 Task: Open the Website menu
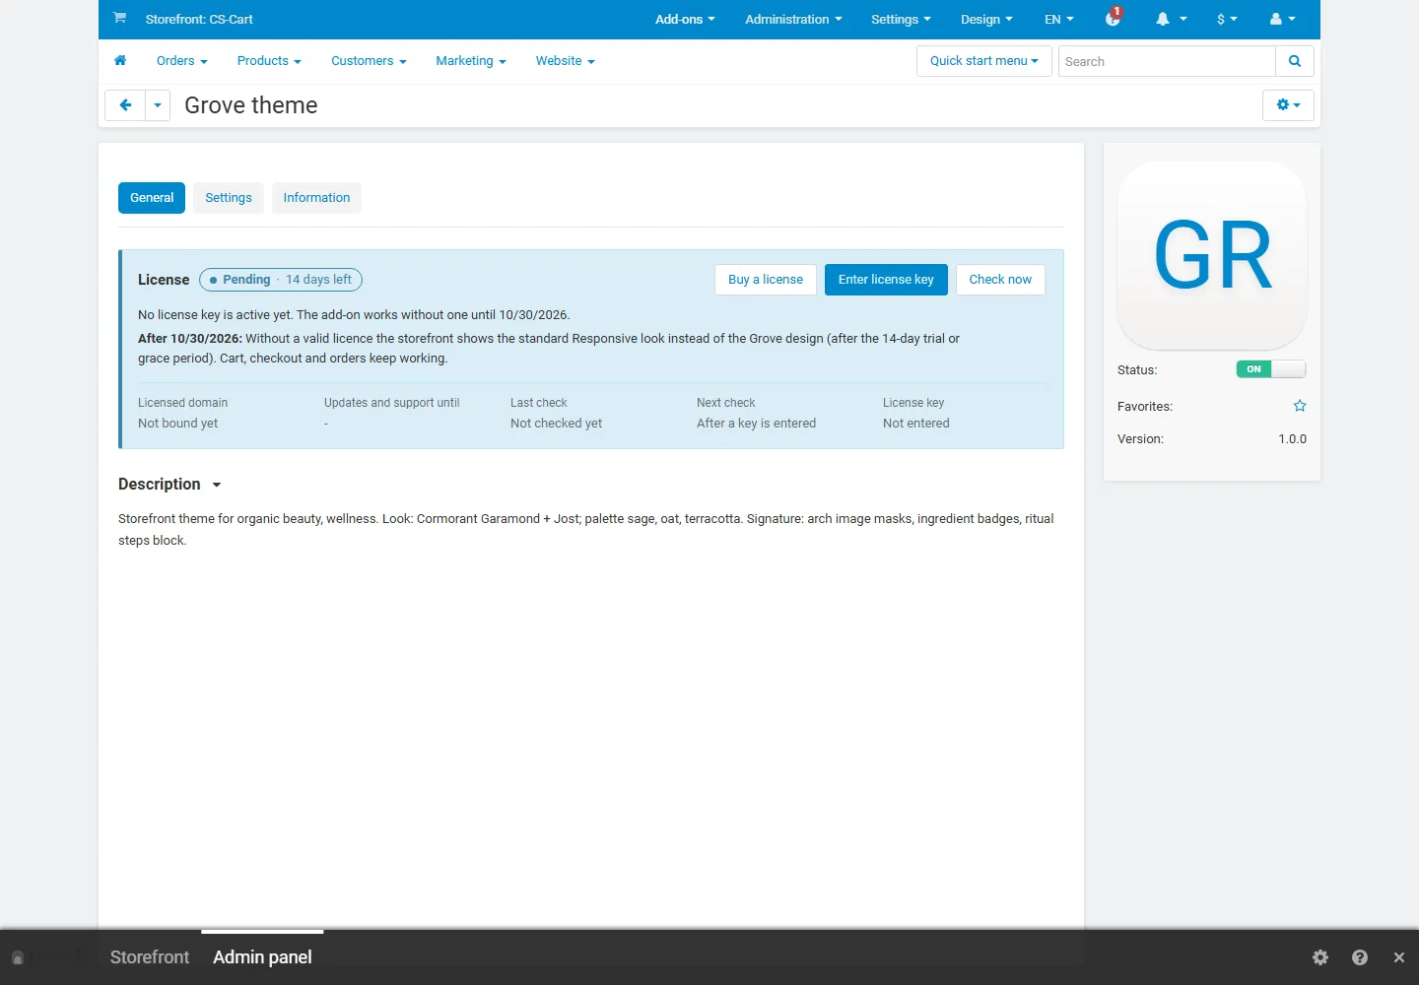click(x=566, y=61)
